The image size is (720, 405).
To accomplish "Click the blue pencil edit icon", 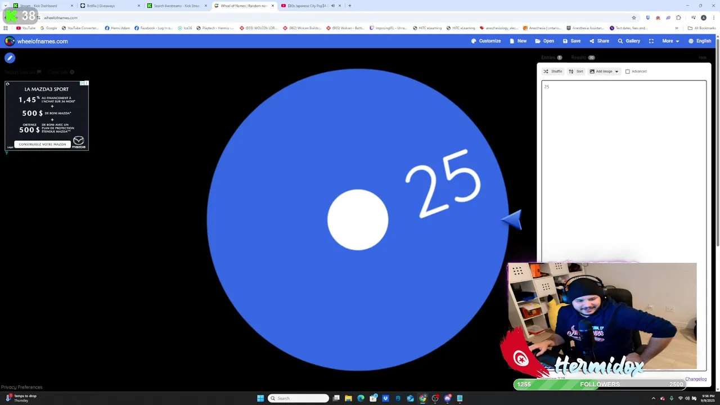I will (10, 57).
